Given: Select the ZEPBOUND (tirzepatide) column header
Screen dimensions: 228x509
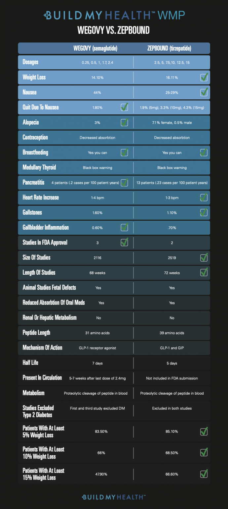Looking at the screenshot, I should pyautogui.click(x=169, y=49).
